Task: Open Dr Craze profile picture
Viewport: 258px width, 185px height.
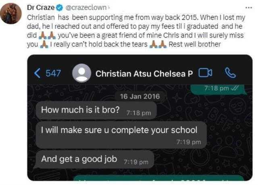Action: click(11, 14)
